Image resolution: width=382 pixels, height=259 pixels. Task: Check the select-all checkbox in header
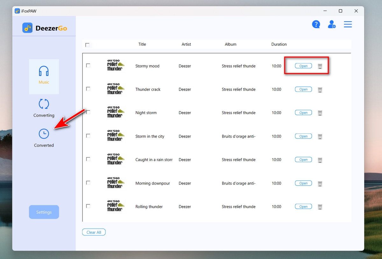pyautogui.click(x=88, y=45)
